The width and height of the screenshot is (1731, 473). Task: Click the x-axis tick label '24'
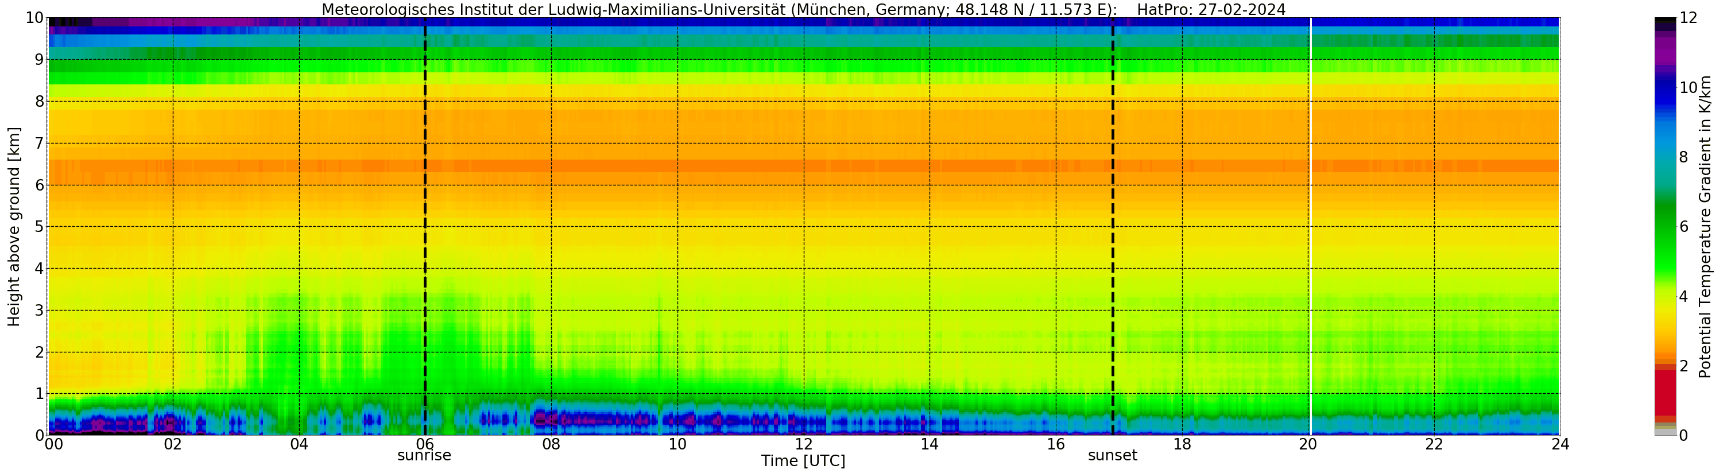(1560, 444)
